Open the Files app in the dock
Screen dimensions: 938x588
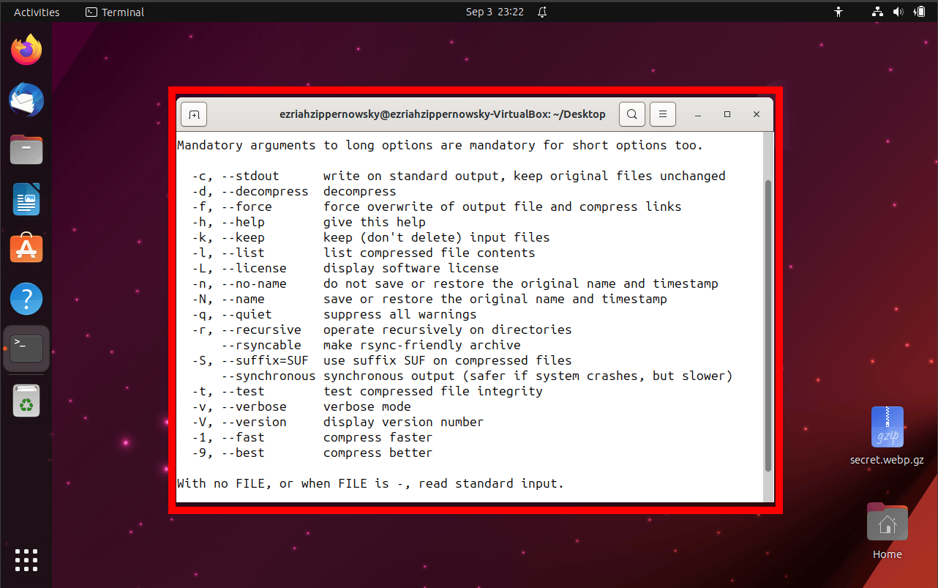point(26,149)
